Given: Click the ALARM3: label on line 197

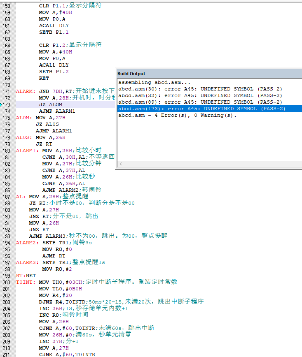Looking at the screenshot, I should [27, 262].
